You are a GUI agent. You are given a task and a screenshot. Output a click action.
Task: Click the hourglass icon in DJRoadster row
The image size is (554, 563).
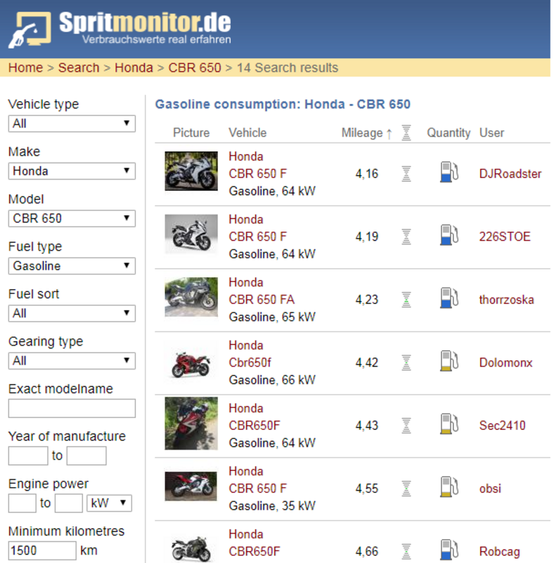(406, 174)
